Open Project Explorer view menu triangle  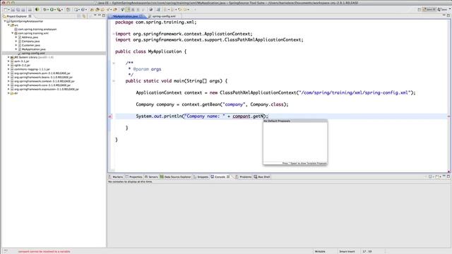click(95, 15)
